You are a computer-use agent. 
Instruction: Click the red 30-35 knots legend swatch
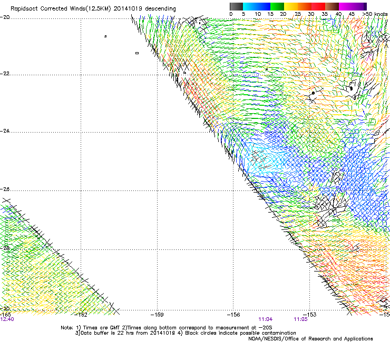(318, 6)
